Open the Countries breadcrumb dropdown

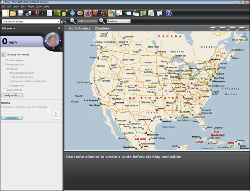[x=103, y=28]
